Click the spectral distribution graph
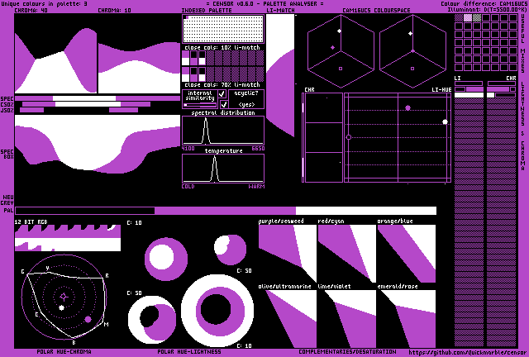This screenshot has height=357, width=529. [x=223, y=131]
